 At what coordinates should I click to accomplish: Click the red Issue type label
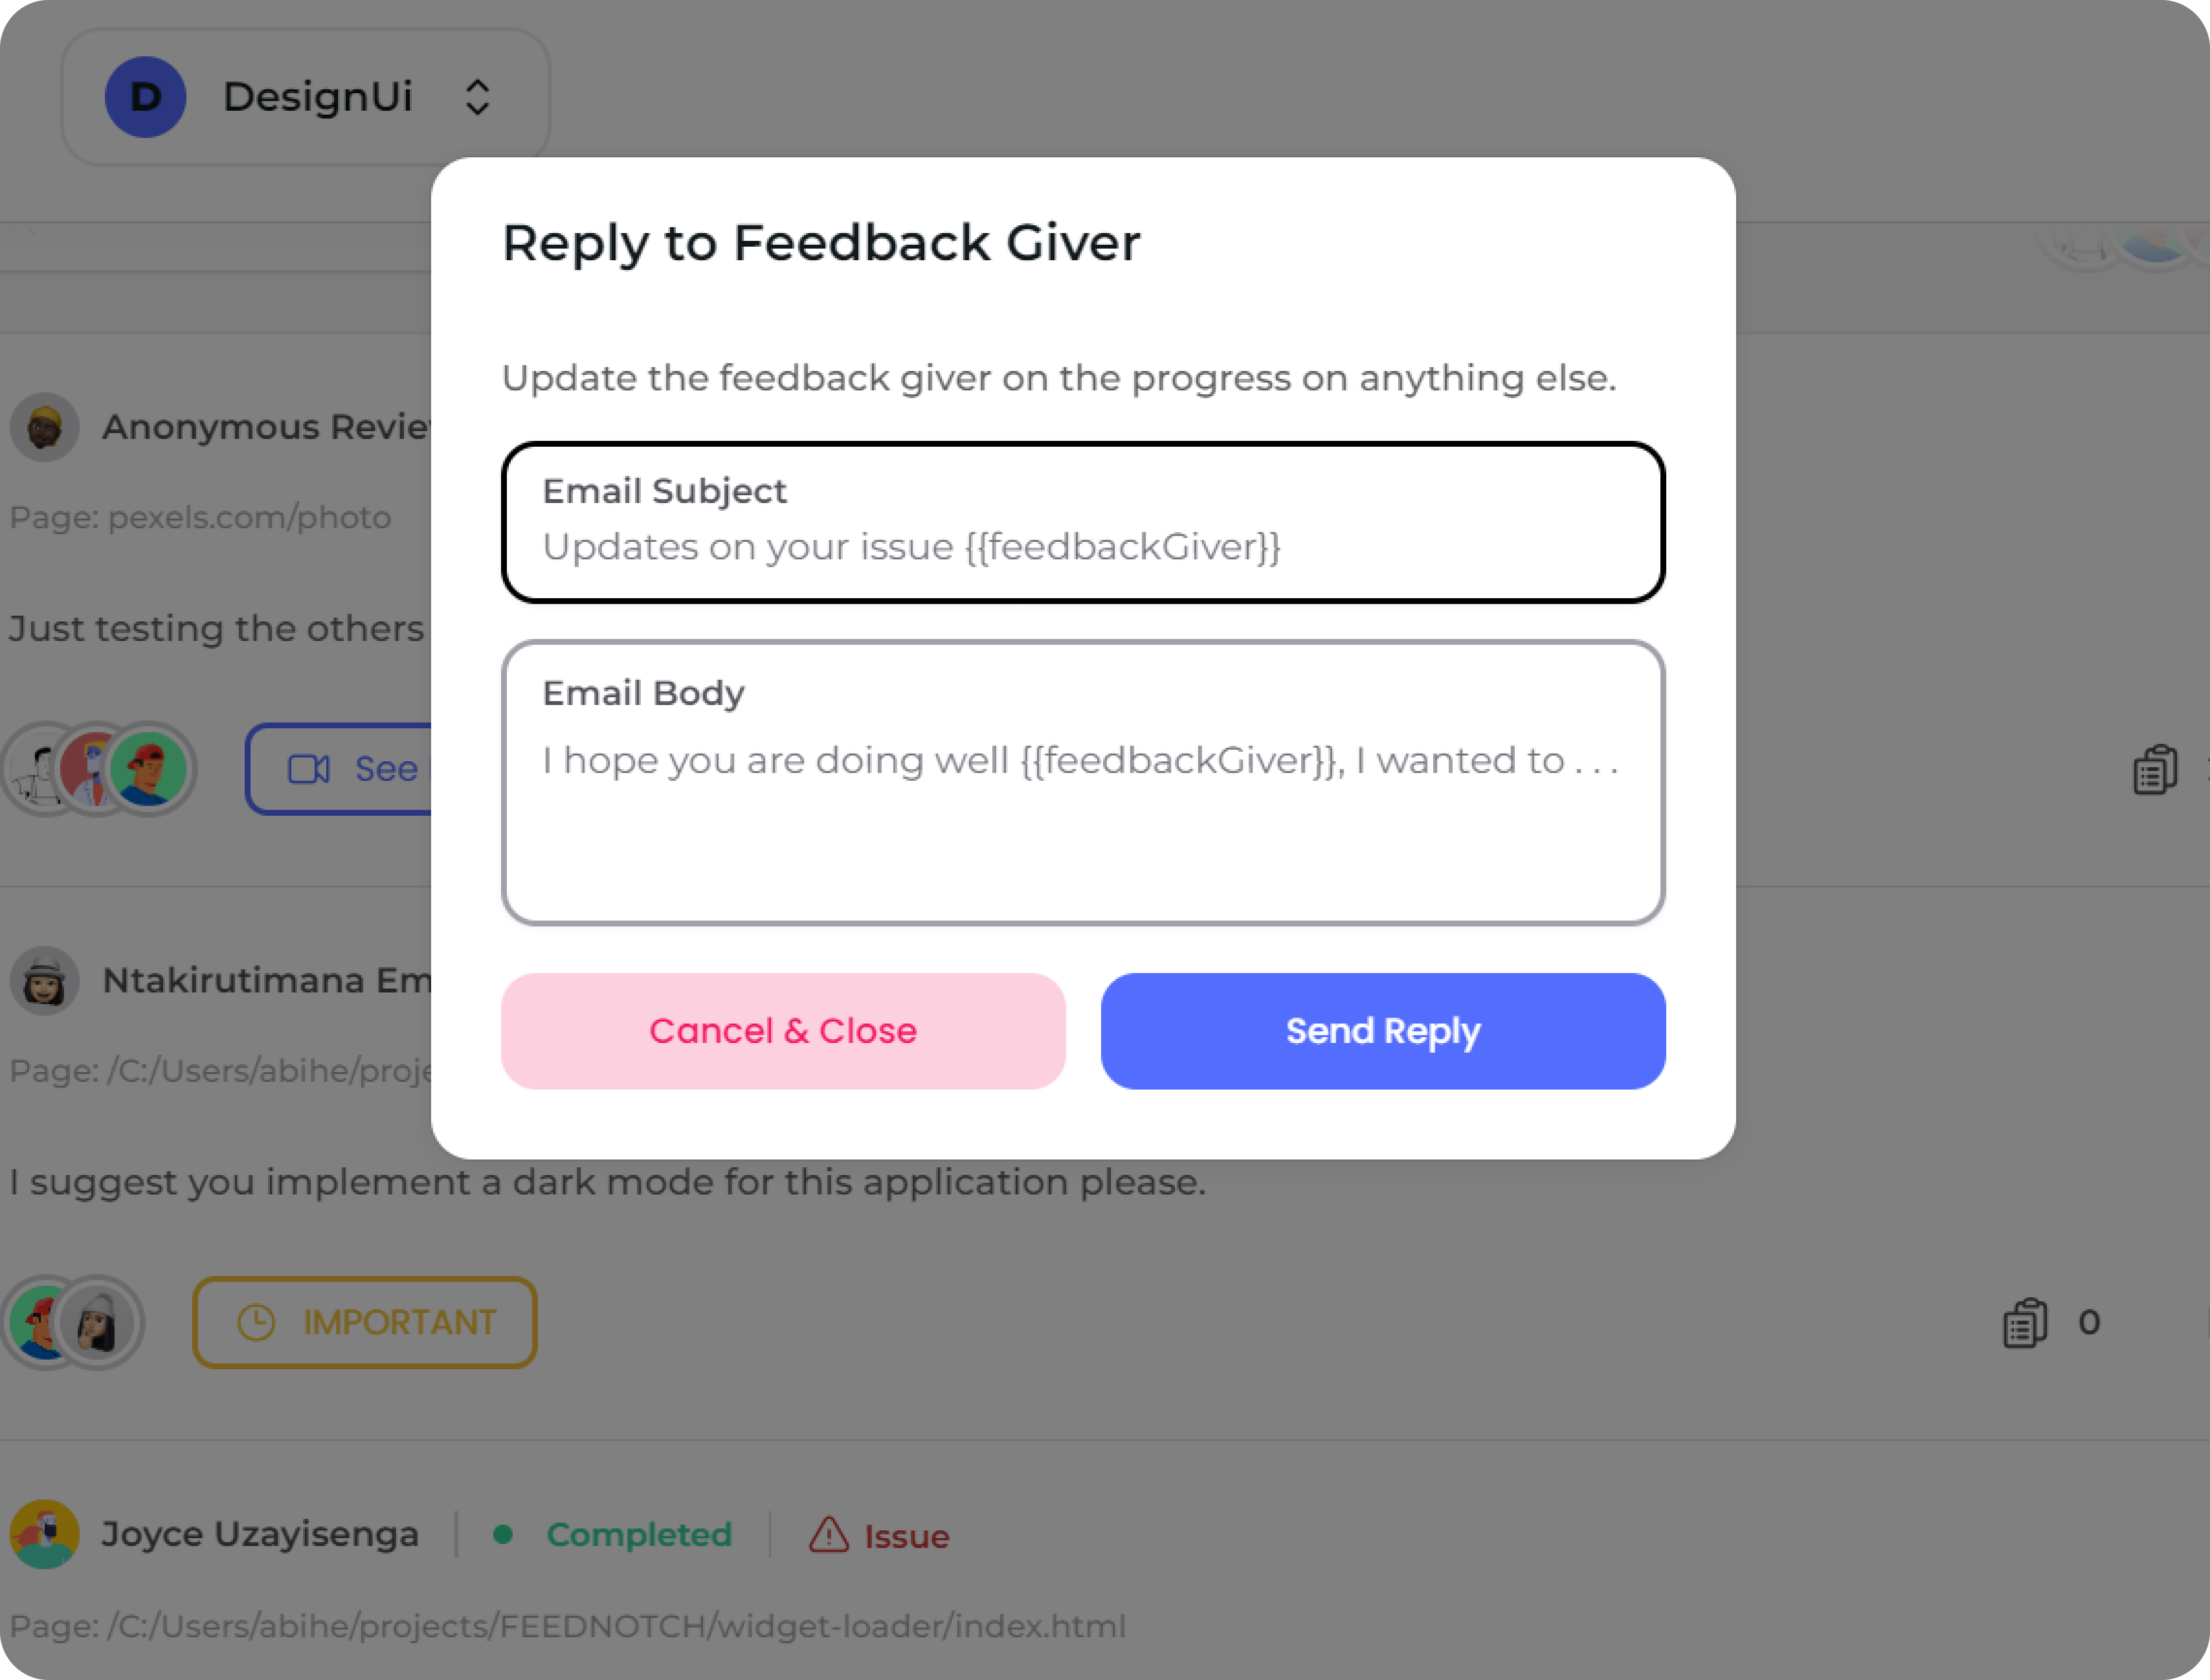pos(906,1536)
